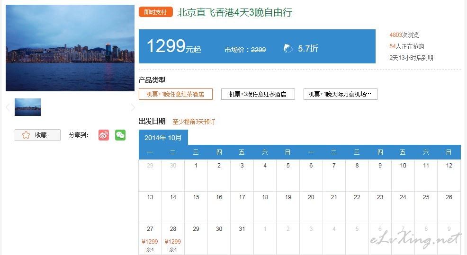Pick October 28 priced ¥1299
467x255 pixels.
click(173, 239)
